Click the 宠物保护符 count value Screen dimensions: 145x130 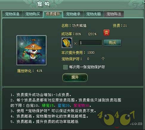point(88,59)
